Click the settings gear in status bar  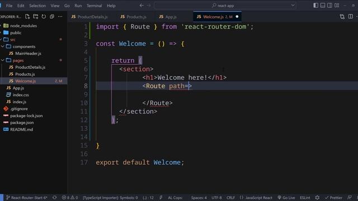[x=317, y=198]
